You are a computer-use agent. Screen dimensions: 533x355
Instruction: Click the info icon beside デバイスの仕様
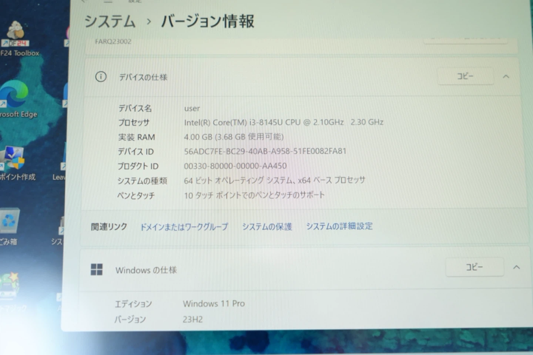pos(101,77)
